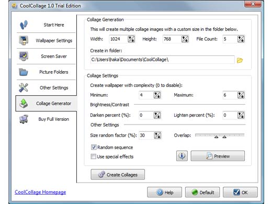Open the Buy Full Version tab
This screenshot has width=272, height=204.
tap(46, 119)
